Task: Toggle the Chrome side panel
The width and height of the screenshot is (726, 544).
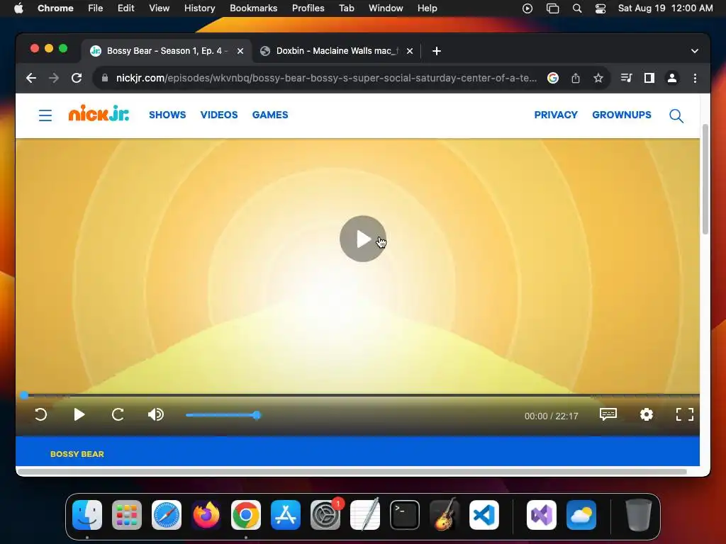Action: pos(649,78)
